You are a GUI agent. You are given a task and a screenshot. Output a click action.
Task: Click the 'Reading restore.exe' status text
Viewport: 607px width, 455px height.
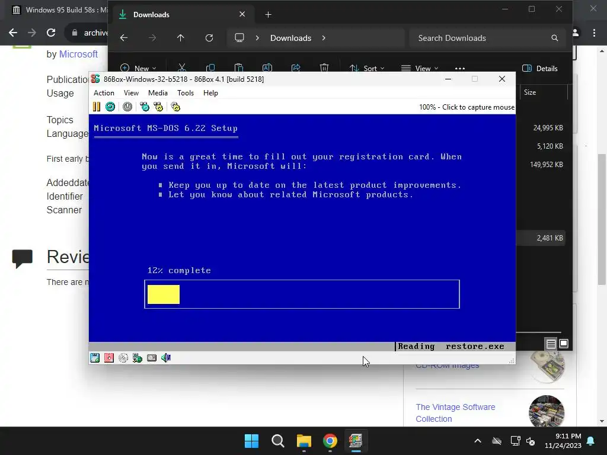point(451,346)
